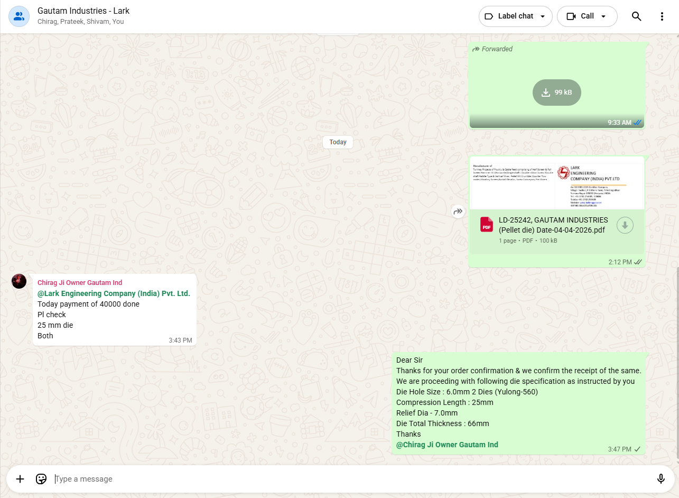Screen dimensions: 679x498
Task: Open the emoji picker
Action: point(41,479)
